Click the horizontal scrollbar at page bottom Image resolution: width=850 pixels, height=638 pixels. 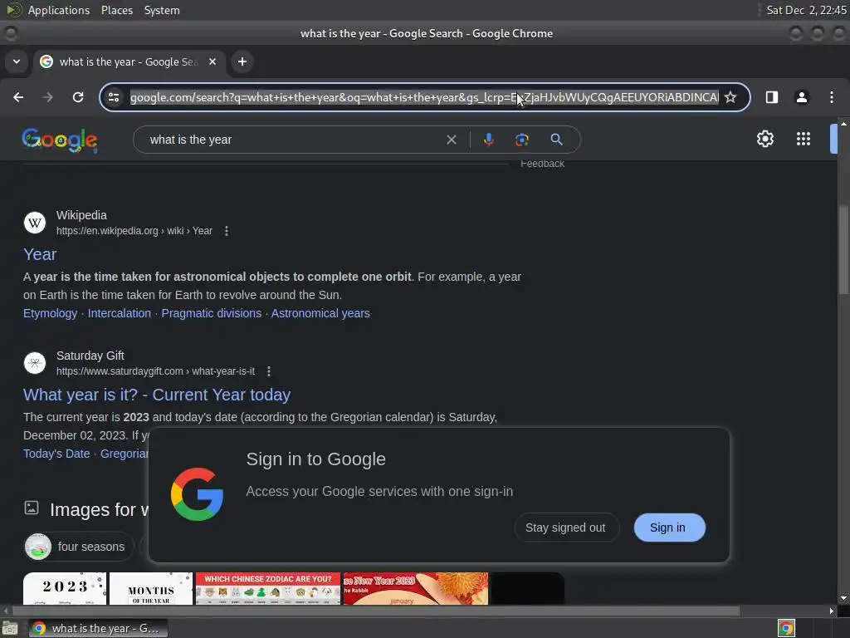click(376, 611)
